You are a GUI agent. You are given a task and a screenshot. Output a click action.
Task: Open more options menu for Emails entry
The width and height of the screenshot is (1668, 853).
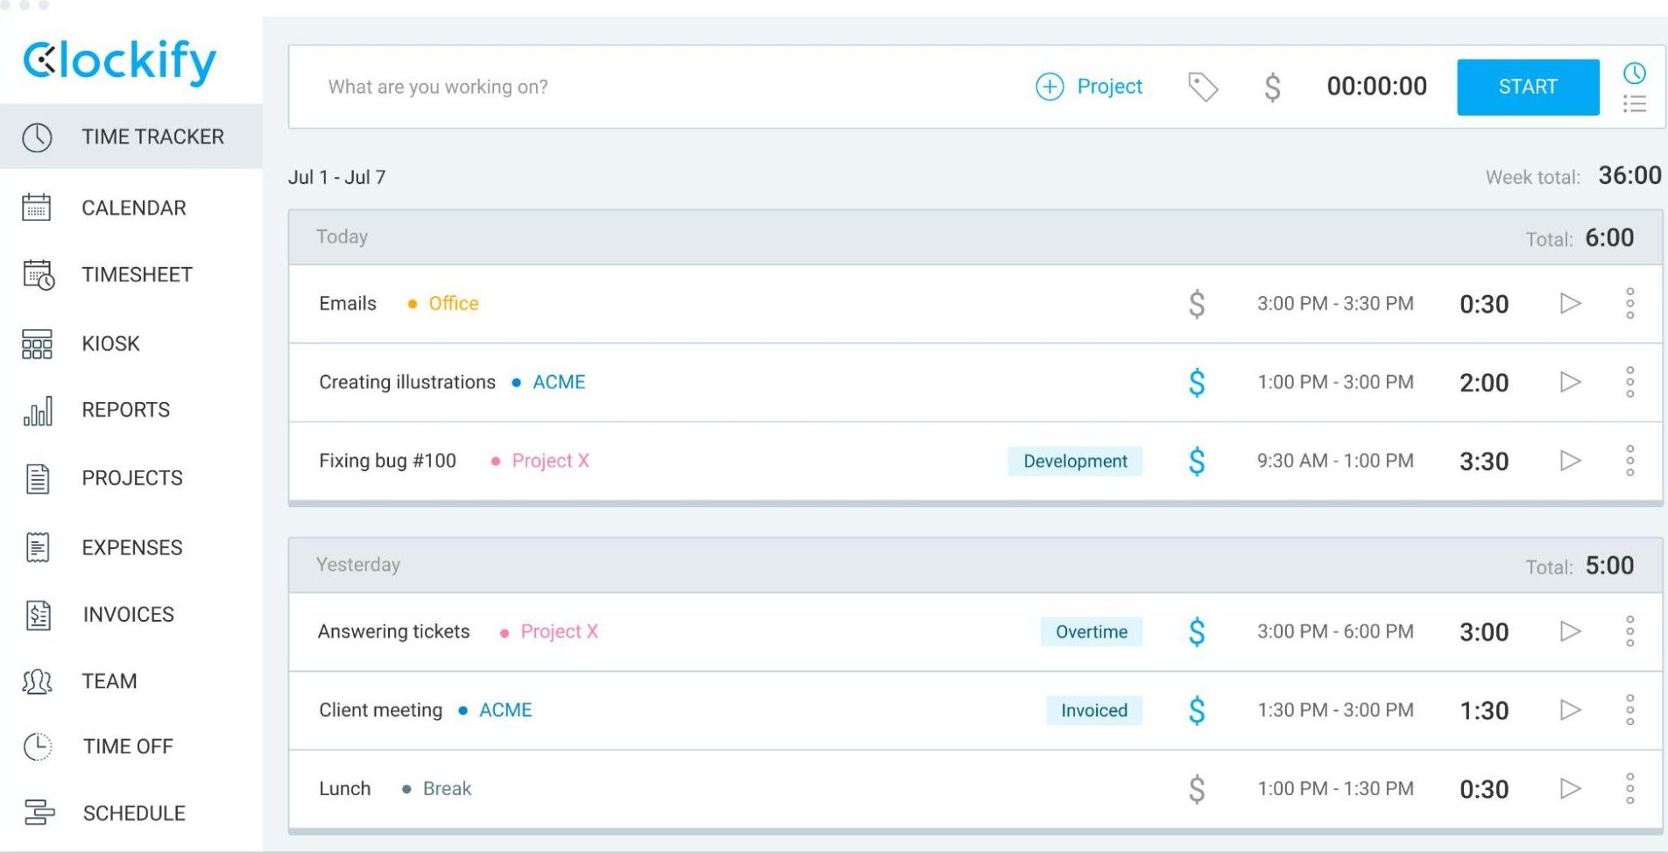click(1629, 304)
